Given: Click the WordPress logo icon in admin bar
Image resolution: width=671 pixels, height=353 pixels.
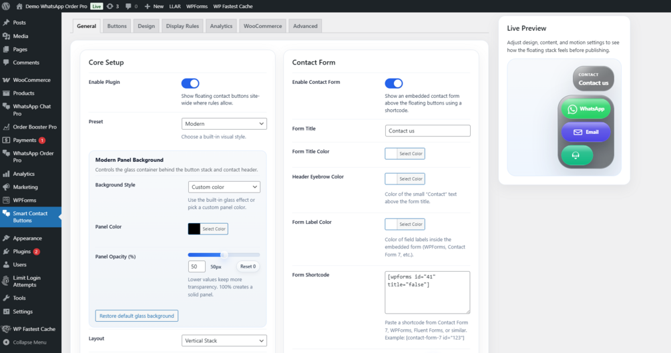Looking at the screenshot, I should (x=6, y=7).
